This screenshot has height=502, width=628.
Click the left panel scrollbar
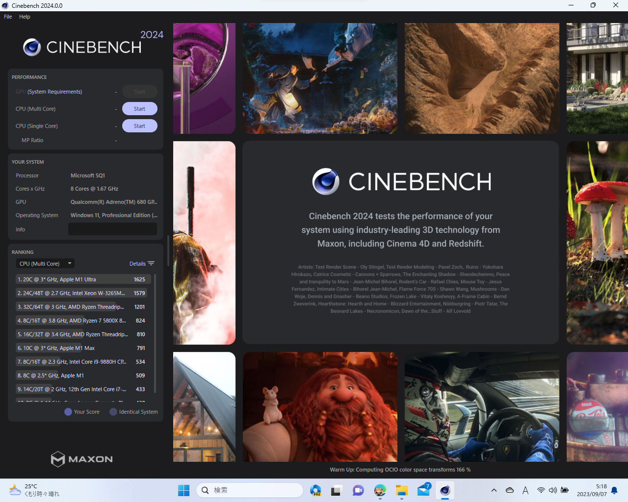click(168, 250)
